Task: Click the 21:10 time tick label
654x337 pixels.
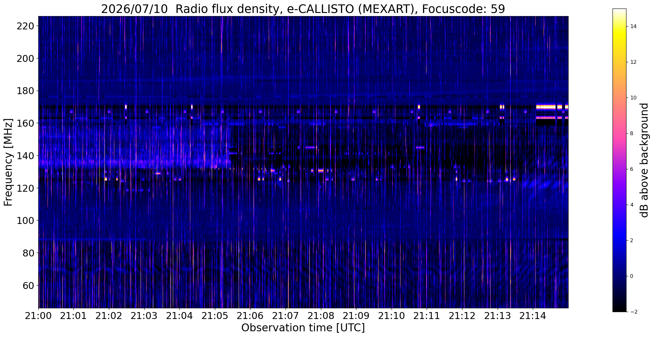Action: 392,316
